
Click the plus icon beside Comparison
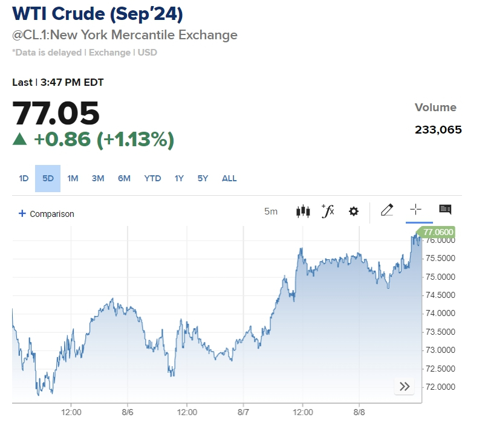[x=22, y=213]
